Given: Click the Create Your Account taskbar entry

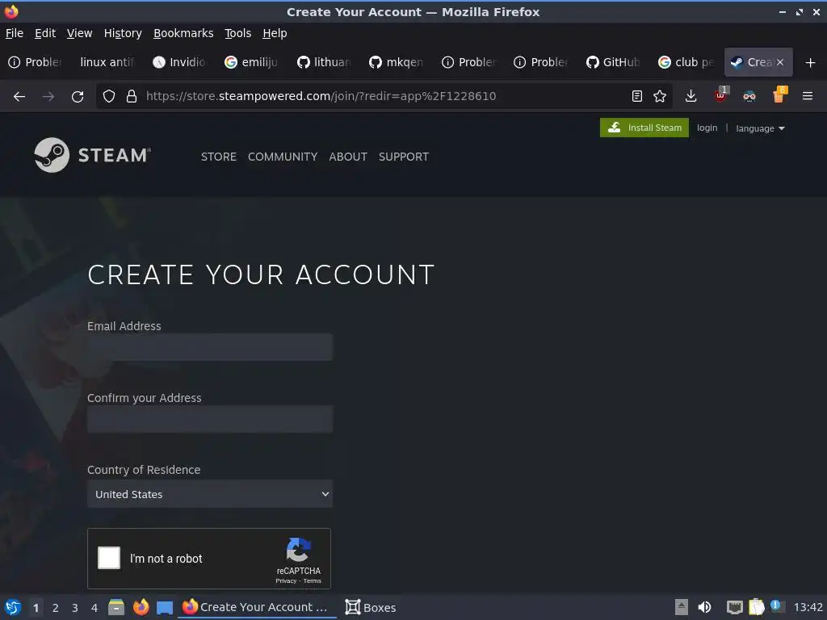Looking at the screenshot, I should pos(258,607).
